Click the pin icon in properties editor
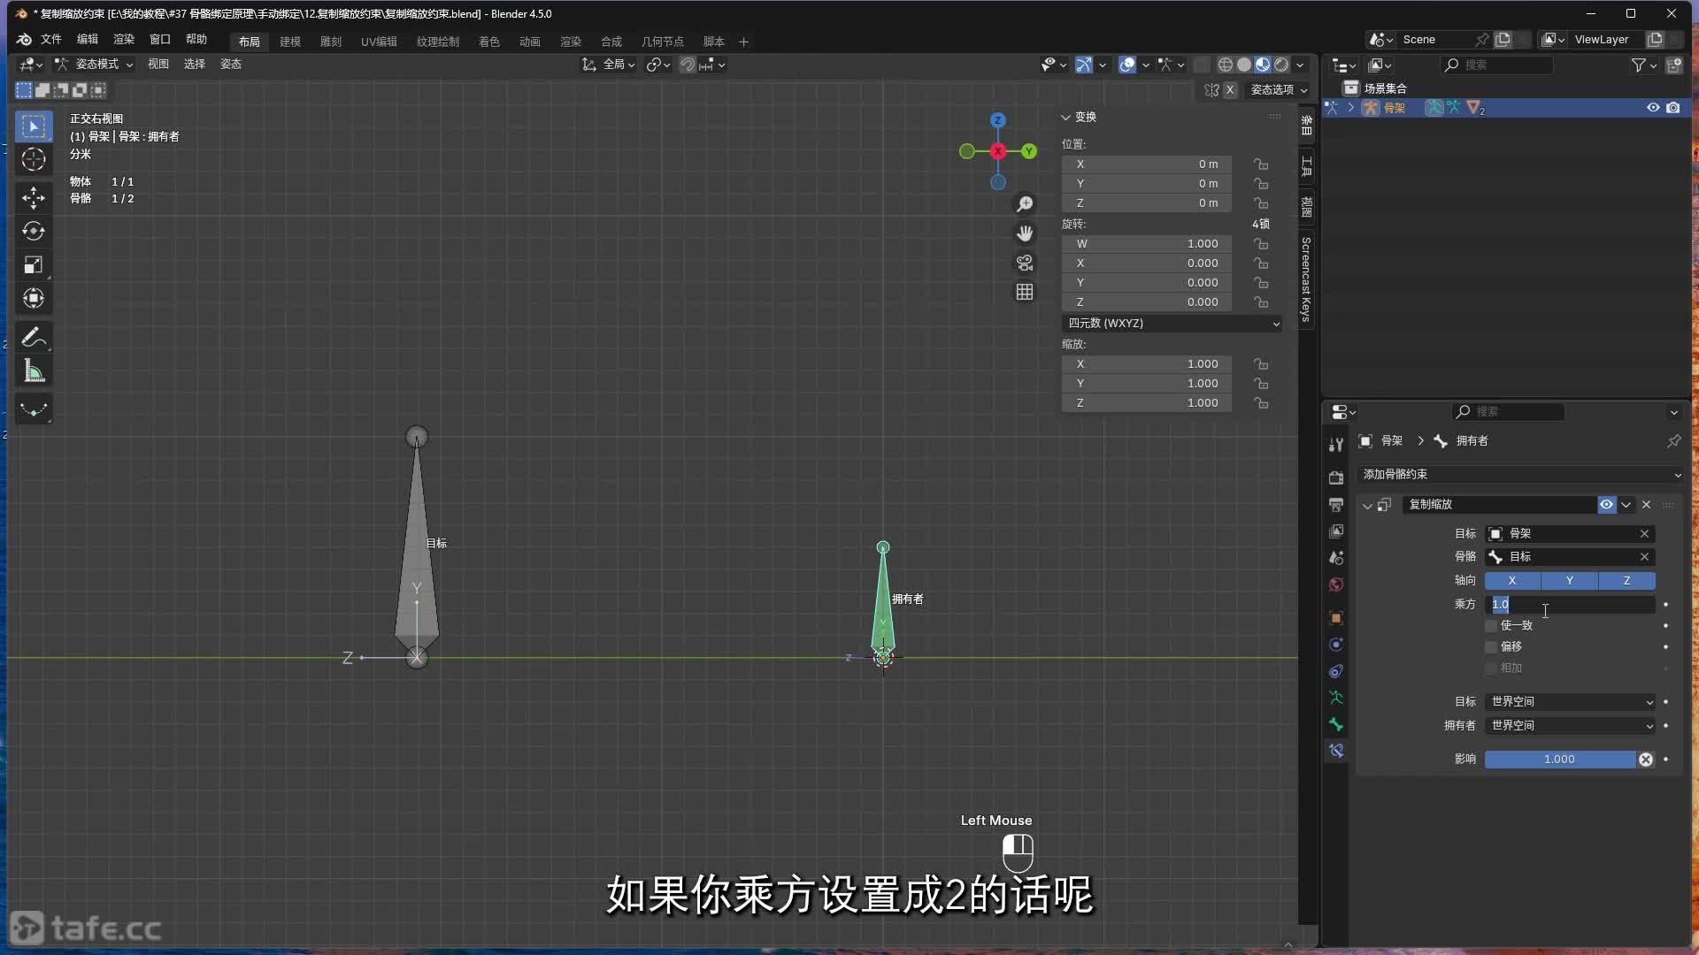This screenshot has width=1699, height=955. [x=1673, y=440]
